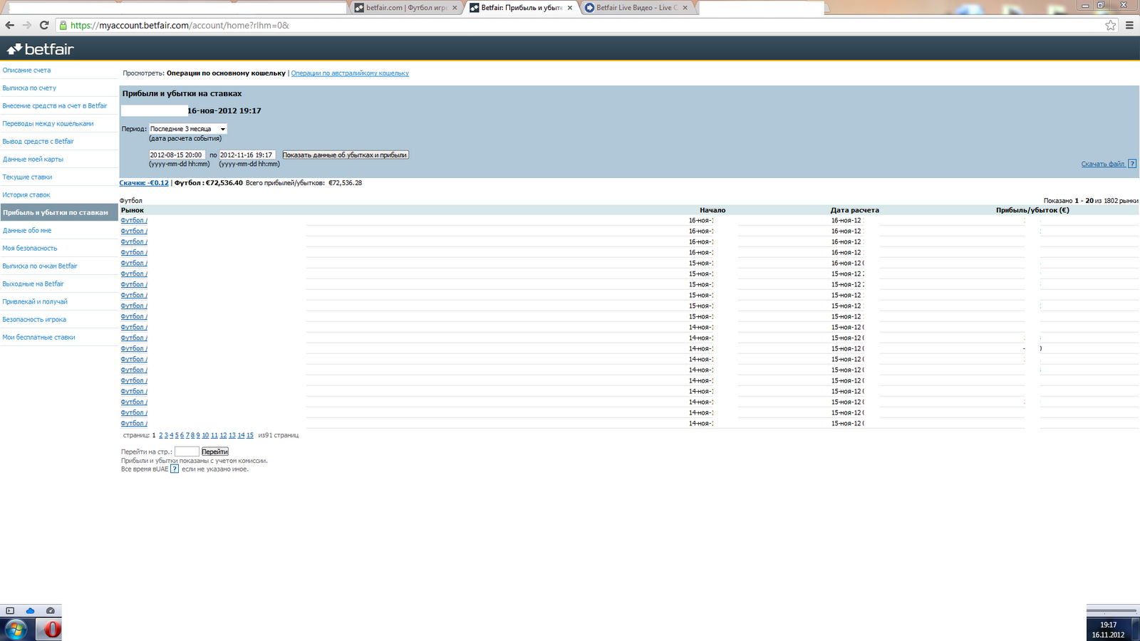Reload the page with the refresh icon
Screen dimensions: 1140x641
tap(44, 25)
